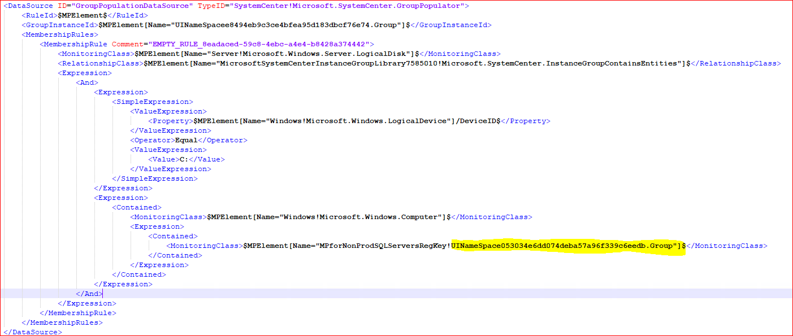Click the closing </Property> tag
This screenshot has height=336, width=793.
(x=525, y=121)
